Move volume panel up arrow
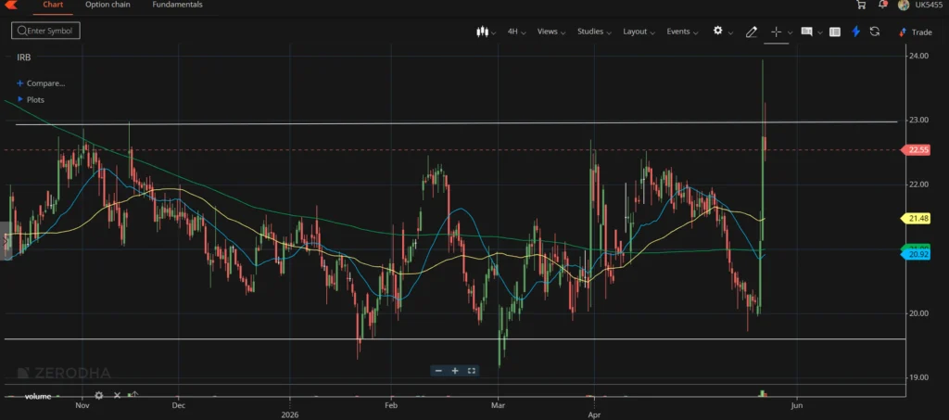The width and height of the screenshot is (949, 420). click(x=134, y=395)
